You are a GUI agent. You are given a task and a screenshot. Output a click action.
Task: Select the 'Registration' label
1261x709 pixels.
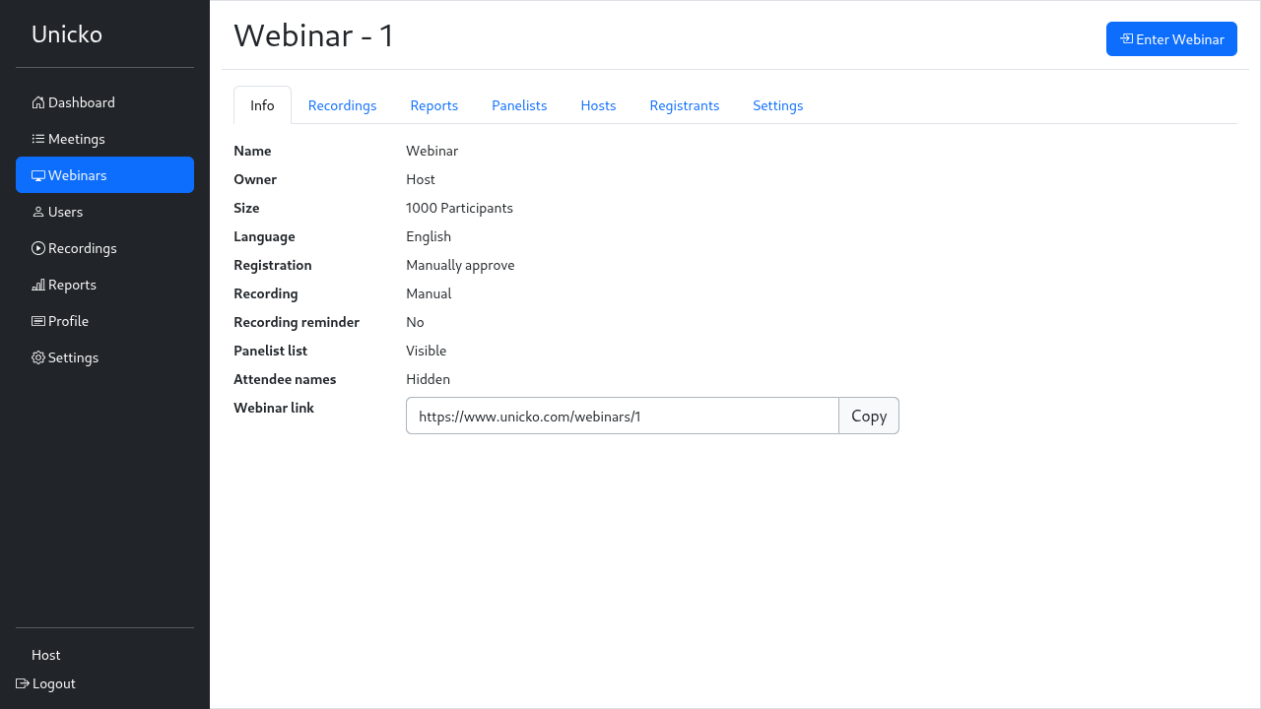[273, 265]
